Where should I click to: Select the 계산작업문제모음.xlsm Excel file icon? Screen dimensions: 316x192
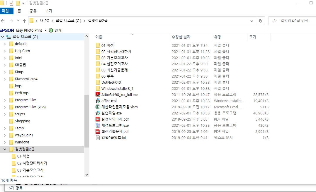pyautogui.click(x=98, y=107)
